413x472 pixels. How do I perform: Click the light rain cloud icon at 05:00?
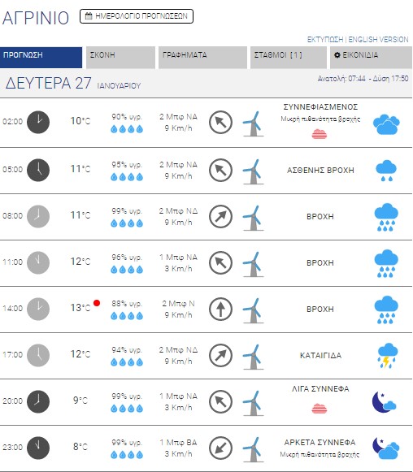pyautogui.click(x=386, y=171)
